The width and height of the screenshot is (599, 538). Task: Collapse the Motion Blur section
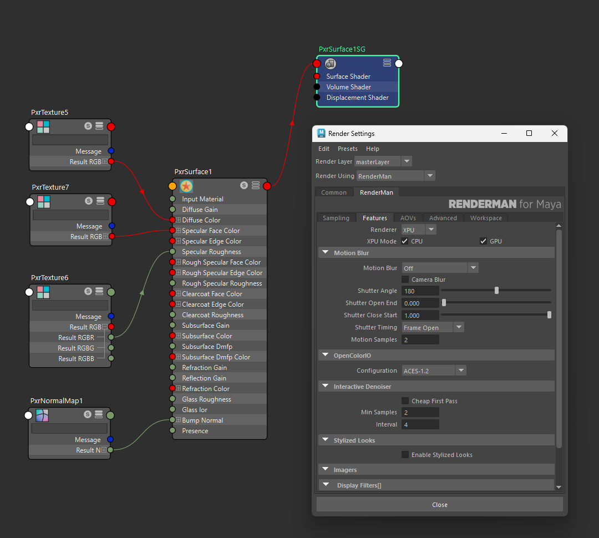(326, 252)
